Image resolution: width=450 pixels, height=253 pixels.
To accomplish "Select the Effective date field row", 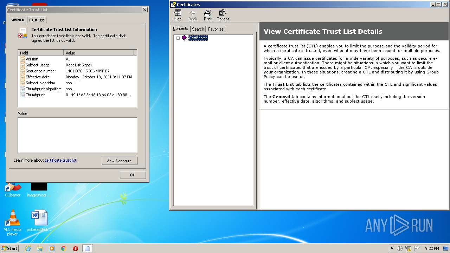I will (x=77, y=77).
